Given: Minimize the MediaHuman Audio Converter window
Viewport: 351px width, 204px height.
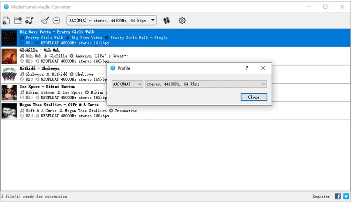Looking at the screenshot, I should 309,7.
